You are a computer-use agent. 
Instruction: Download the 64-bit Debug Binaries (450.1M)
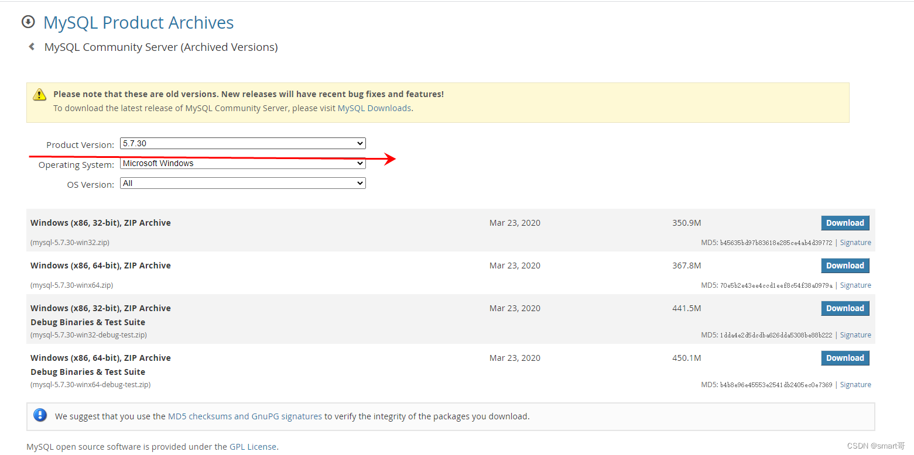pyautogui.click(x=845, y=358)
